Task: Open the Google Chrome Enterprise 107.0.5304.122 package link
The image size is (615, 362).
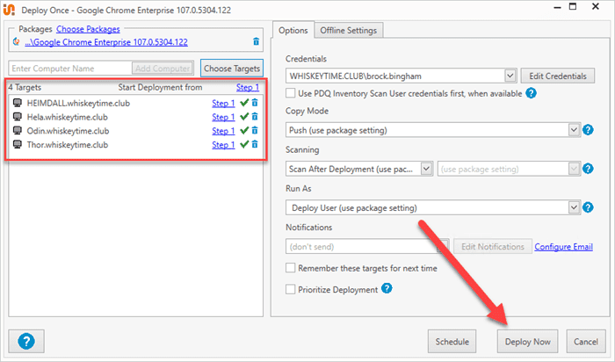Action: click(x=106, y=42)
